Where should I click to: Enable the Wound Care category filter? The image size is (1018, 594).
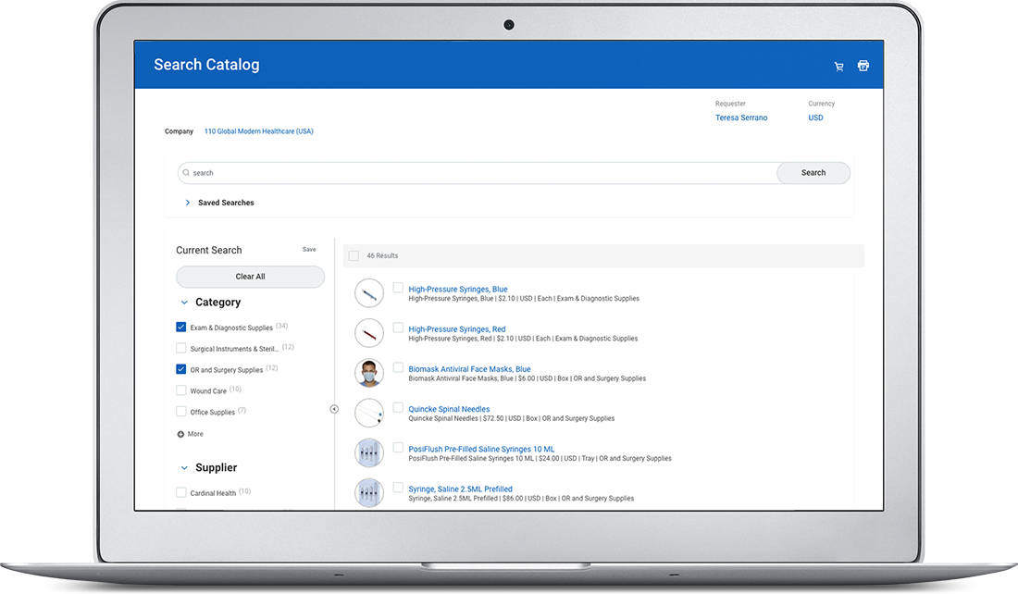coord(181,390)
